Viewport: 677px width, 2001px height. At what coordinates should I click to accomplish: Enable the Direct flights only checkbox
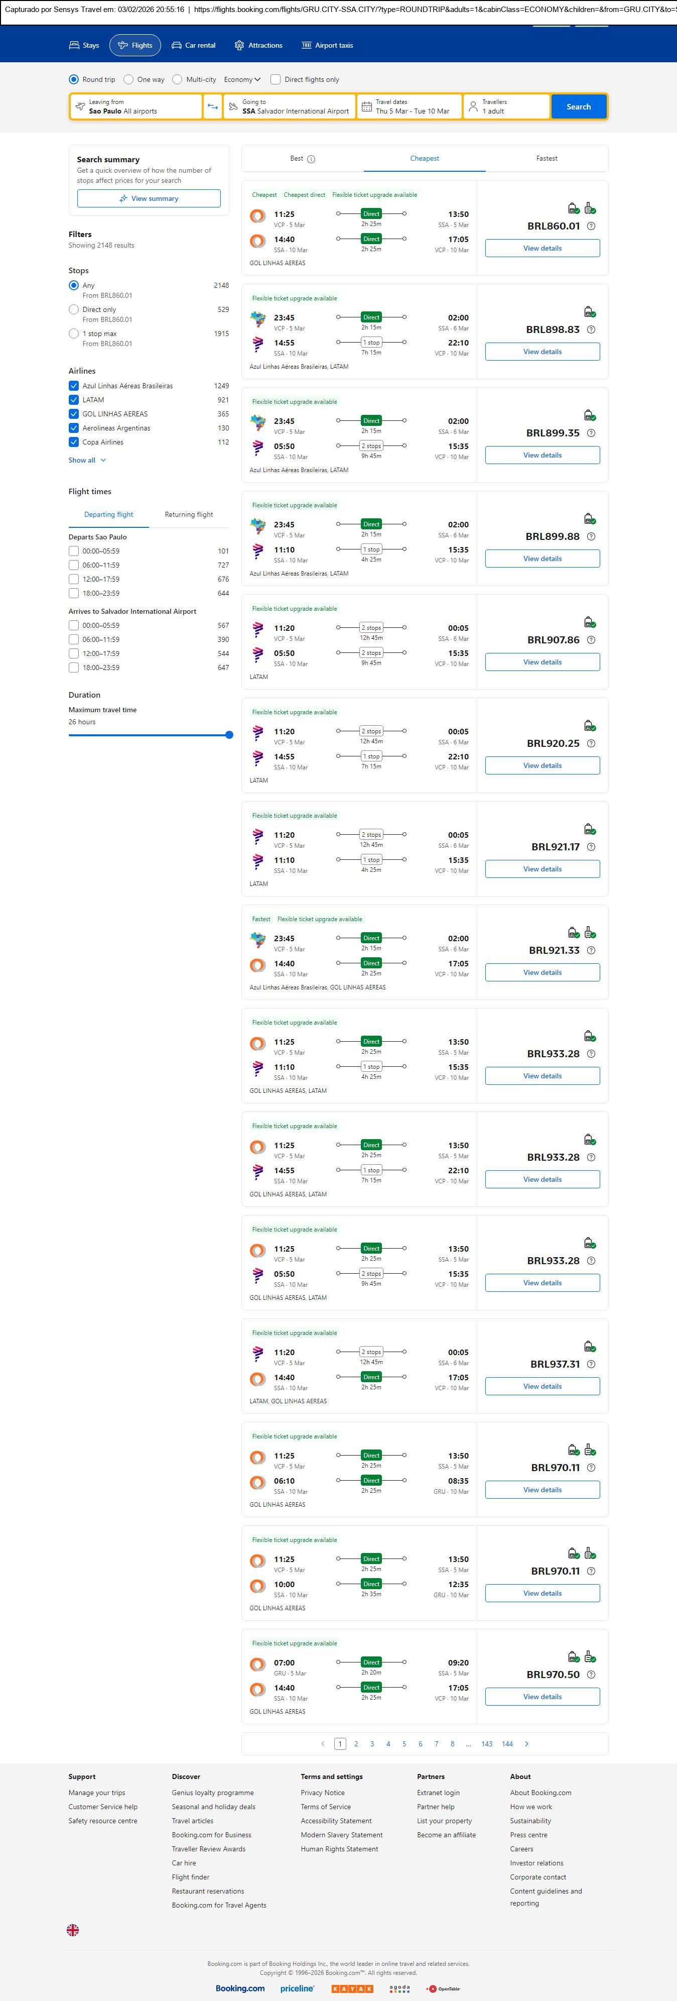(276, 79)
